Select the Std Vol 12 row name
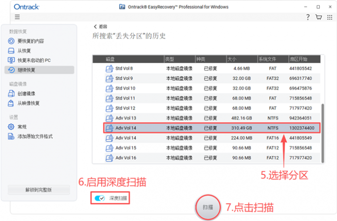Viewport: 337px width, 221px height. pyautogui.click(x=125, y=108)
